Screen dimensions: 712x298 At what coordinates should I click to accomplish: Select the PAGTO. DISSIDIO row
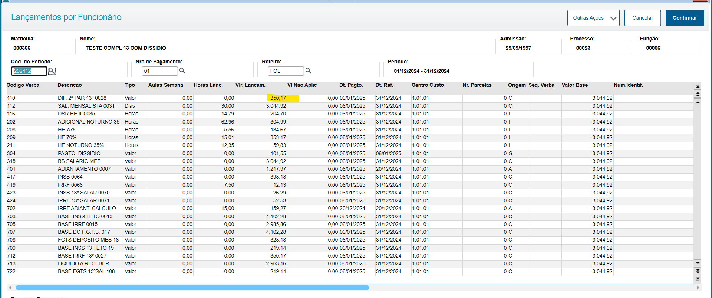(x=79, y=153)
